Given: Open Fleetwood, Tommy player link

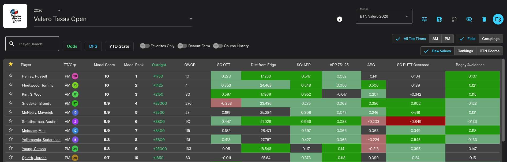Looking at the screenshot, I should [38, 85].
